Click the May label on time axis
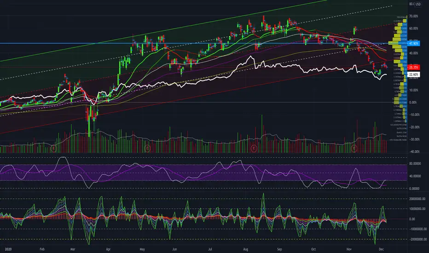The image size is (429, 253). [x=142, y=249]
